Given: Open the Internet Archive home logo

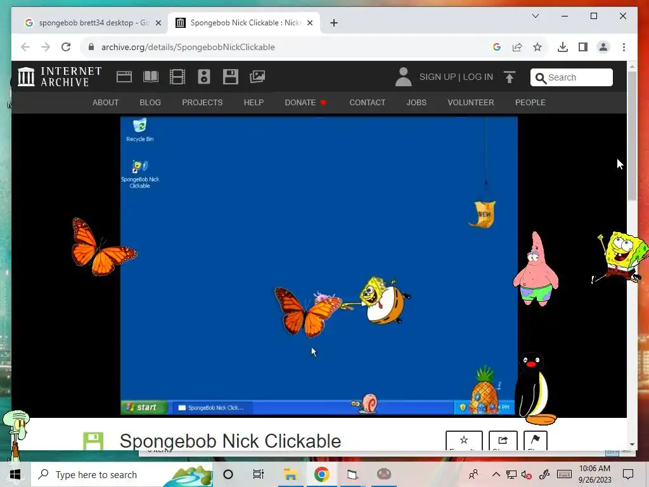Looking at the screenshot, I should tap(60, 77).
